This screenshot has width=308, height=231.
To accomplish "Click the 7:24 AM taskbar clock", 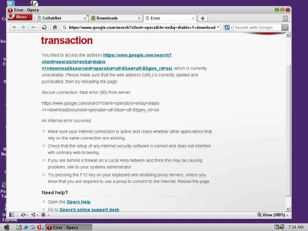I will (296, 227).
